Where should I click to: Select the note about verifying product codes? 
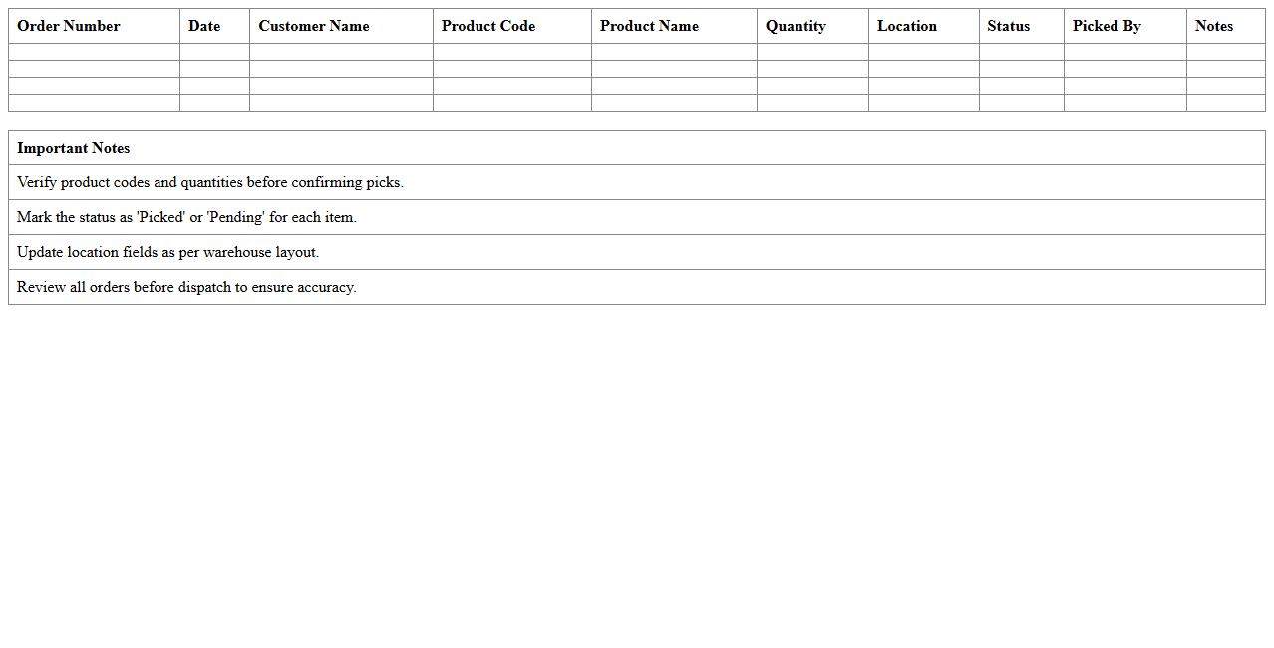pos(208,182)
